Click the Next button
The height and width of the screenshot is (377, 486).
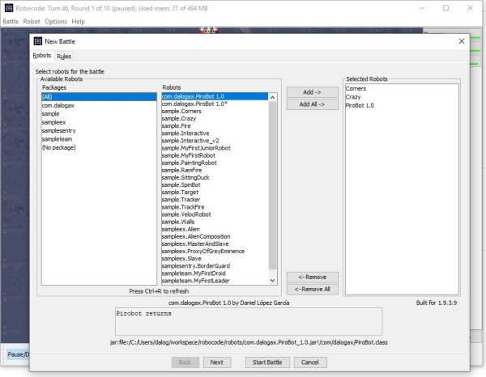[216, 362]
